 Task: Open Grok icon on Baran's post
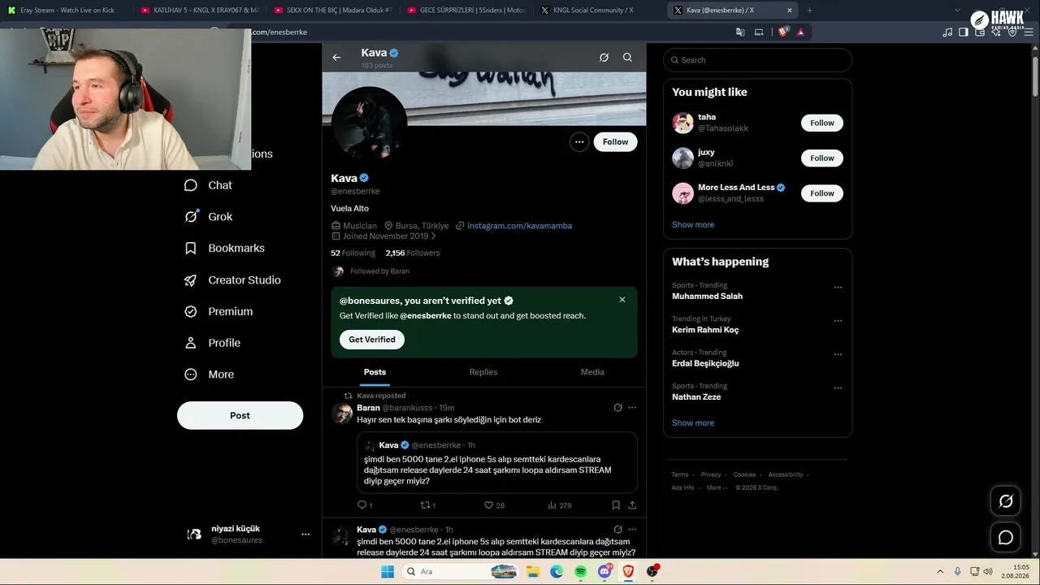click(x=617, y=408)
